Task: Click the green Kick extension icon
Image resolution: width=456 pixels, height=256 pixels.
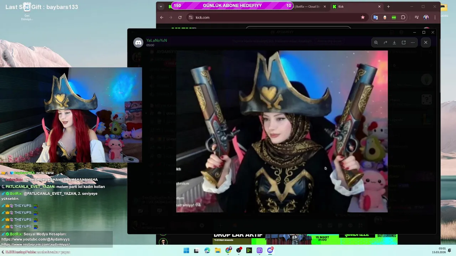Action: click(394, 17)
